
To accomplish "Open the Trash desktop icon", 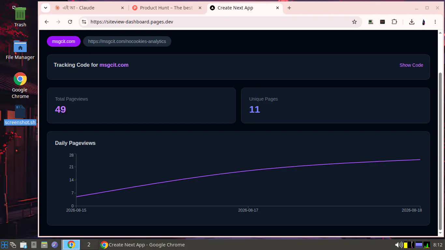I will pyautogui.click(x=20, y=17).
